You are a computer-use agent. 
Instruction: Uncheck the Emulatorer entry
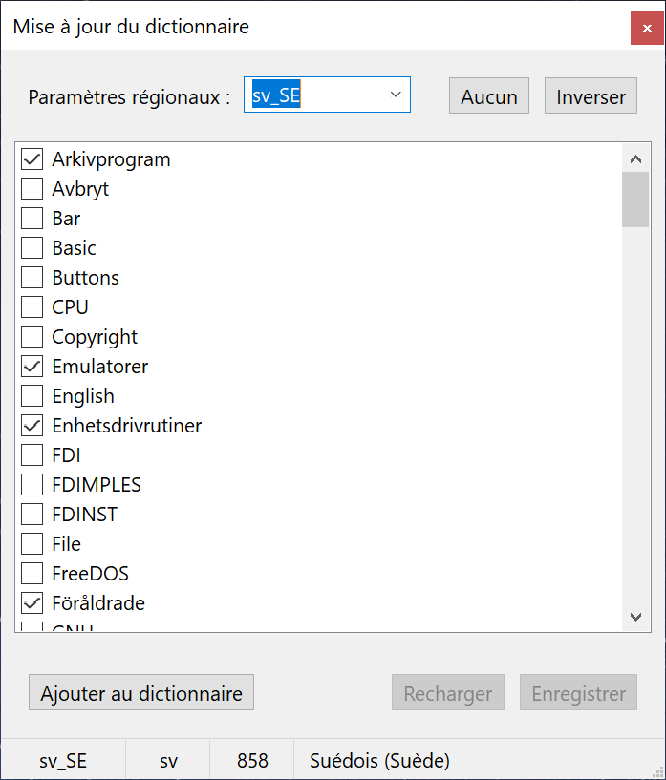pos(32,367)
